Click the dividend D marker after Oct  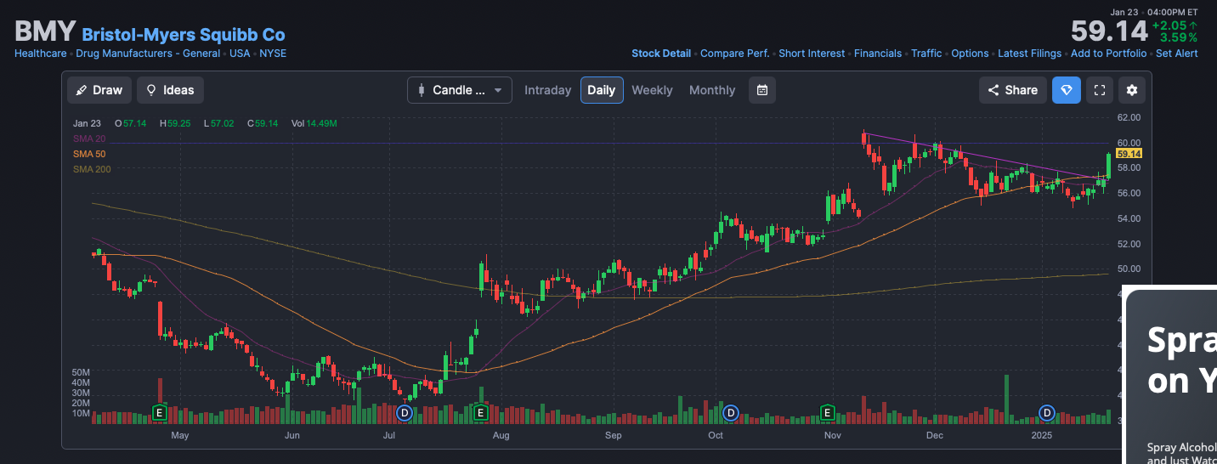(x=730, y=413)
